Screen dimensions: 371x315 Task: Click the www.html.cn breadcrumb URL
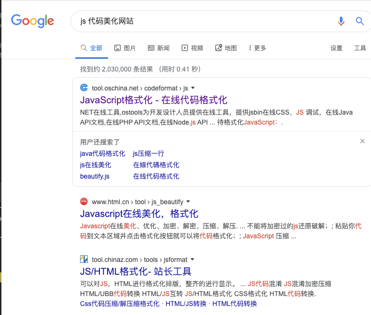[137, 202]
